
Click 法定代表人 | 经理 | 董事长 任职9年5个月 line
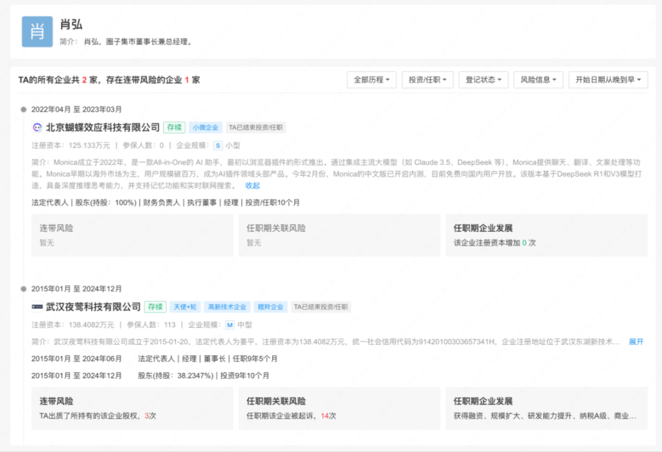(208, 359)
